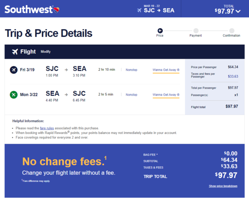Click the dark departing flight icon for Fri 3/19
This screenshot has height=199, width=249.
(x=14, y=70)
